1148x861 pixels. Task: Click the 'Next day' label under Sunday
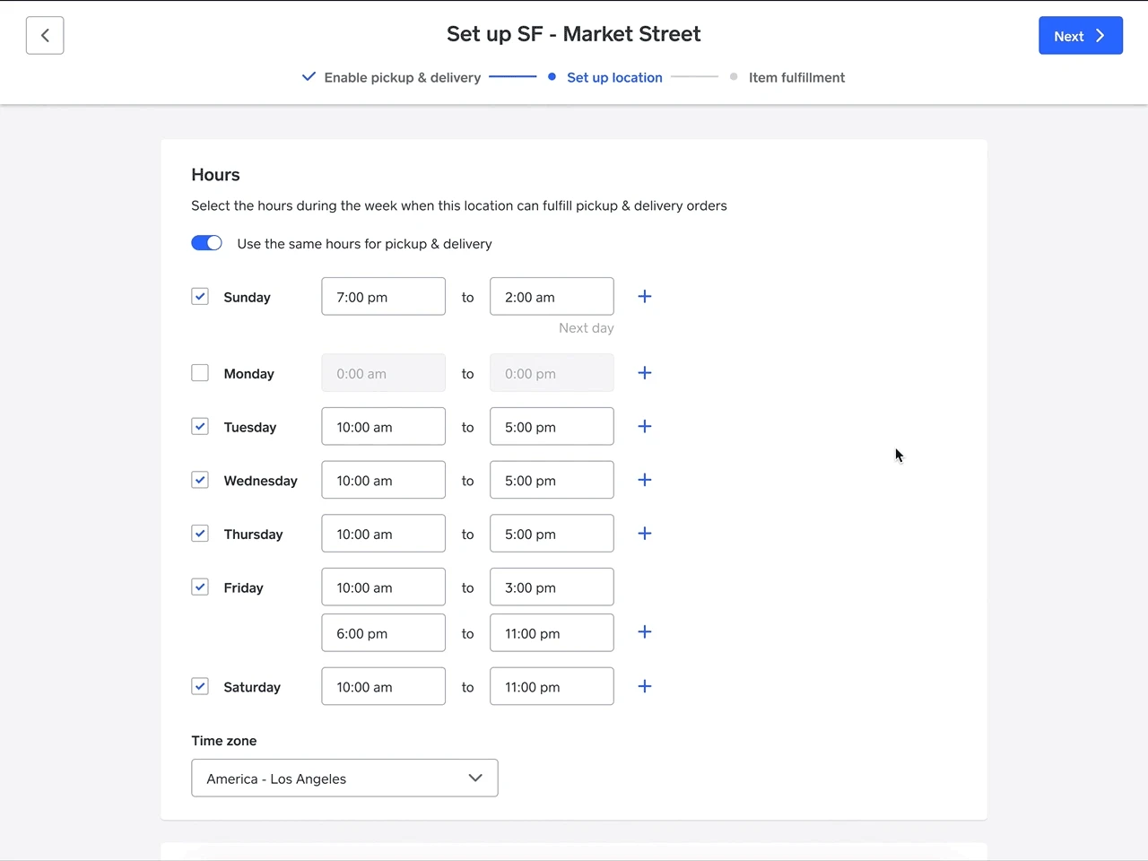point(587,328)
